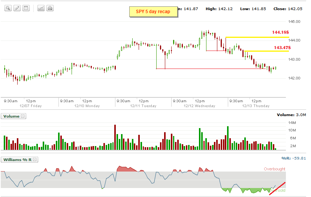Screen dimensions: 311x197
Task: Select the magnifier zoom tool
Action: point(8,8)
